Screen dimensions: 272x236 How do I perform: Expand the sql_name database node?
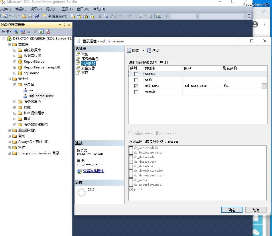pyautogui.click(x=15, y=73)
